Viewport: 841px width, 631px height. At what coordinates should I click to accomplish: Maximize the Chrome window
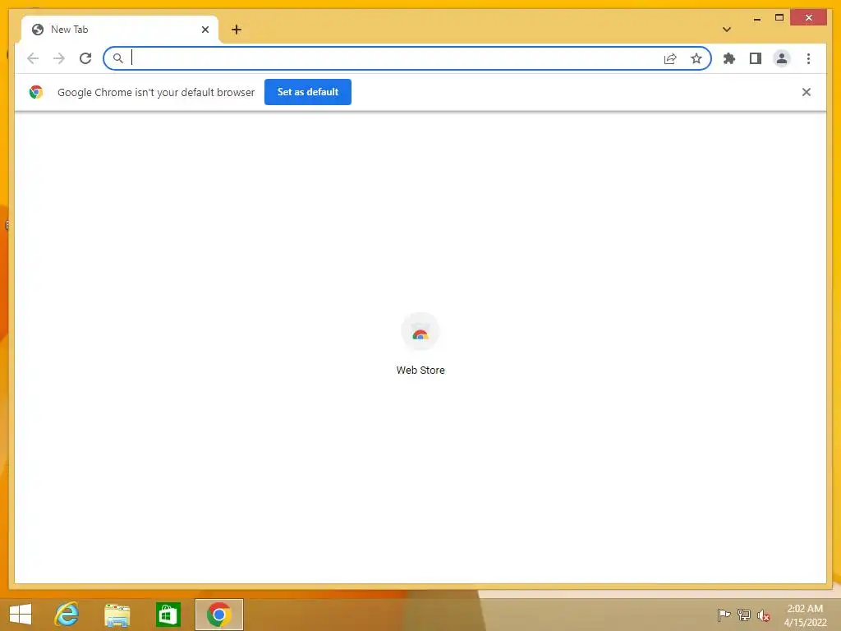click(779, 18)
